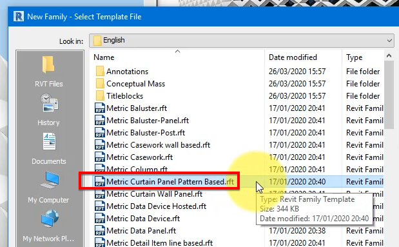The image size is (399, 247).
Task: Select the Metric Baluster.rft file icon
Action: [x=100, y=108]
